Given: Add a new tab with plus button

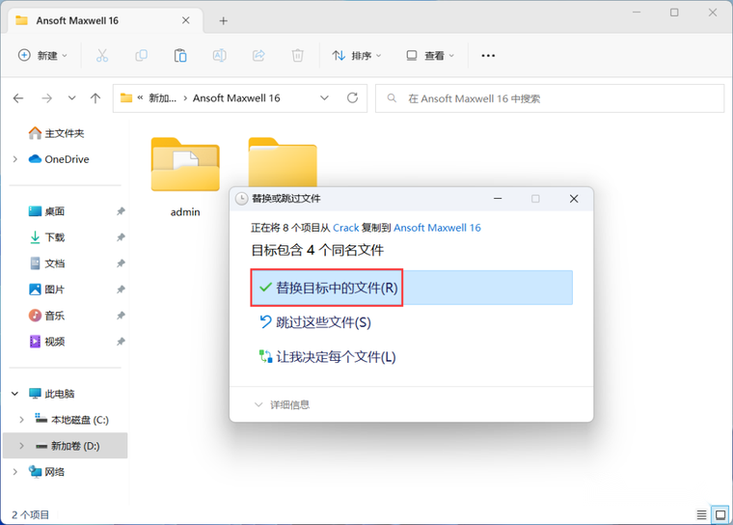Looking at the screenshot, I should point(224,20).
